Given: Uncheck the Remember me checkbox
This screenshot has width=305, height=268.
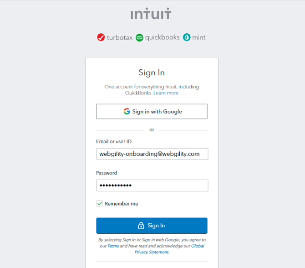Looking at the screenshot, I should point(100,204).
